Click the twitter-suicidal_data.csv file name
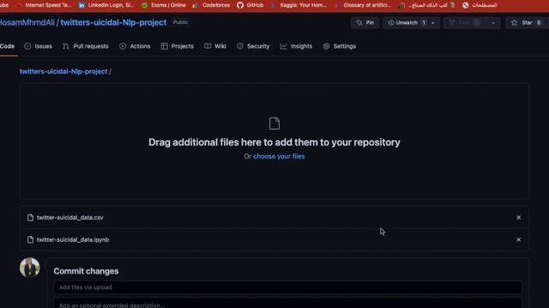Image resolution: width=549 pixels, height=308 pixels. coord(70,217)
